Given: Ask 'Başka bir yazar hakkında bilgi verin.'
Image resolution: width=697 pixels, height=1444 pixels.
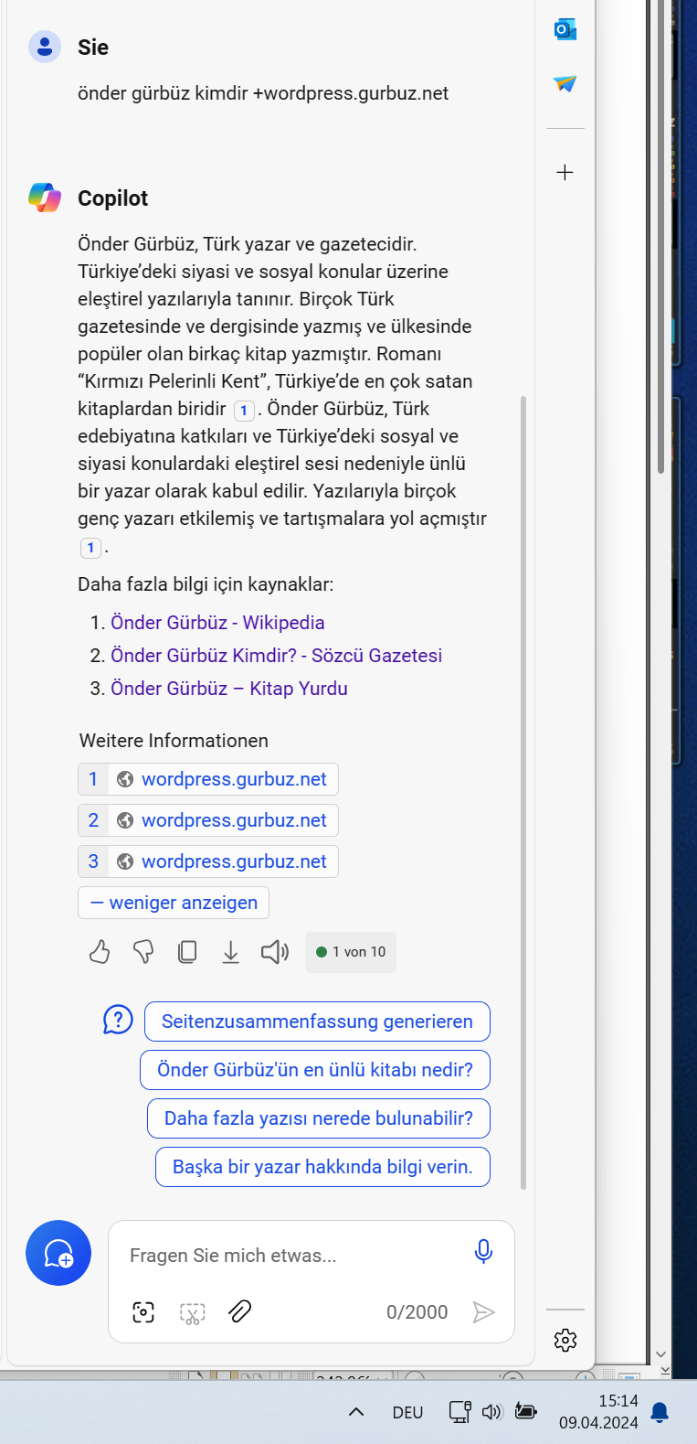Looking at the screenshot, I should pyautogui.click(x=322, y=1167).
